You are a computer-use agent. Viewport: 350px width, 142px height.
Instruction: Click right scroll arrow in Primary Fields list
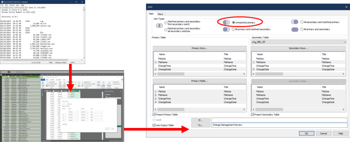[x=244, y=110]
